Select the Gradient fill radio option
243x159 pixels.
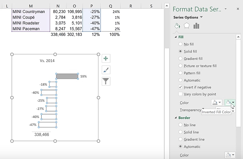180,59
